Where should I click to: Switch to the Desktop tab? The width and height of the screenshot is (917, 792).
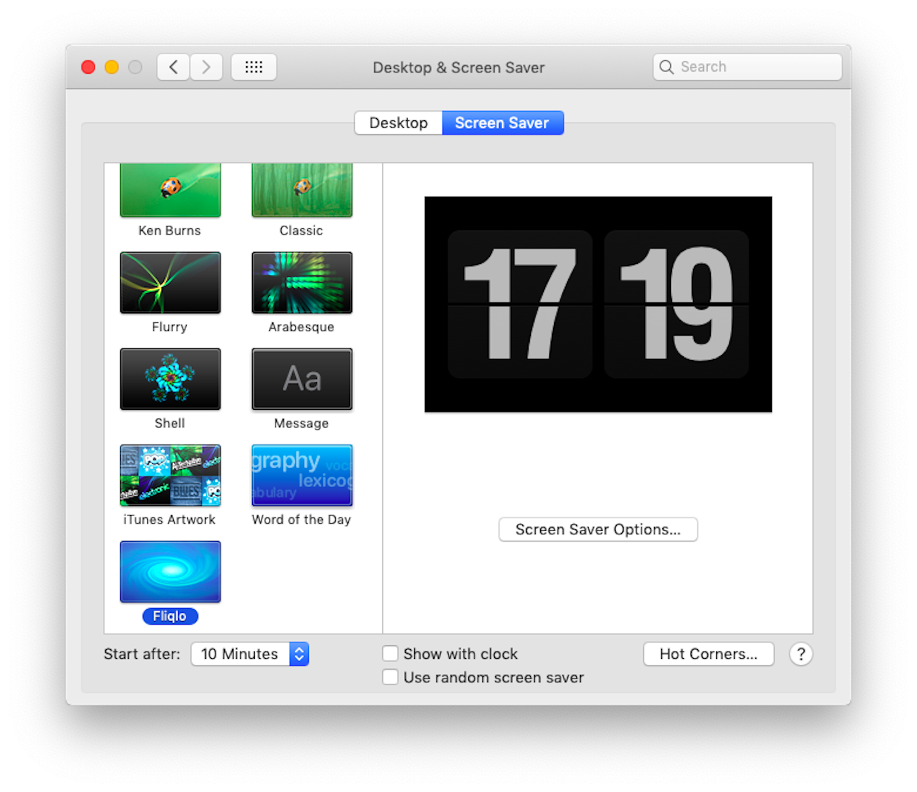click(x=398, y=123)
